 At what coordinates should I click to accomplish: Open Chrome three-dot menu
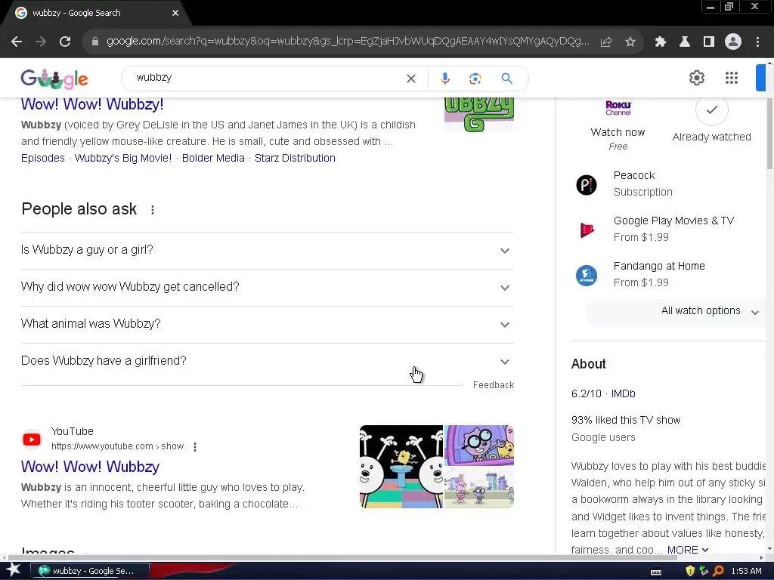pos(757,42)
